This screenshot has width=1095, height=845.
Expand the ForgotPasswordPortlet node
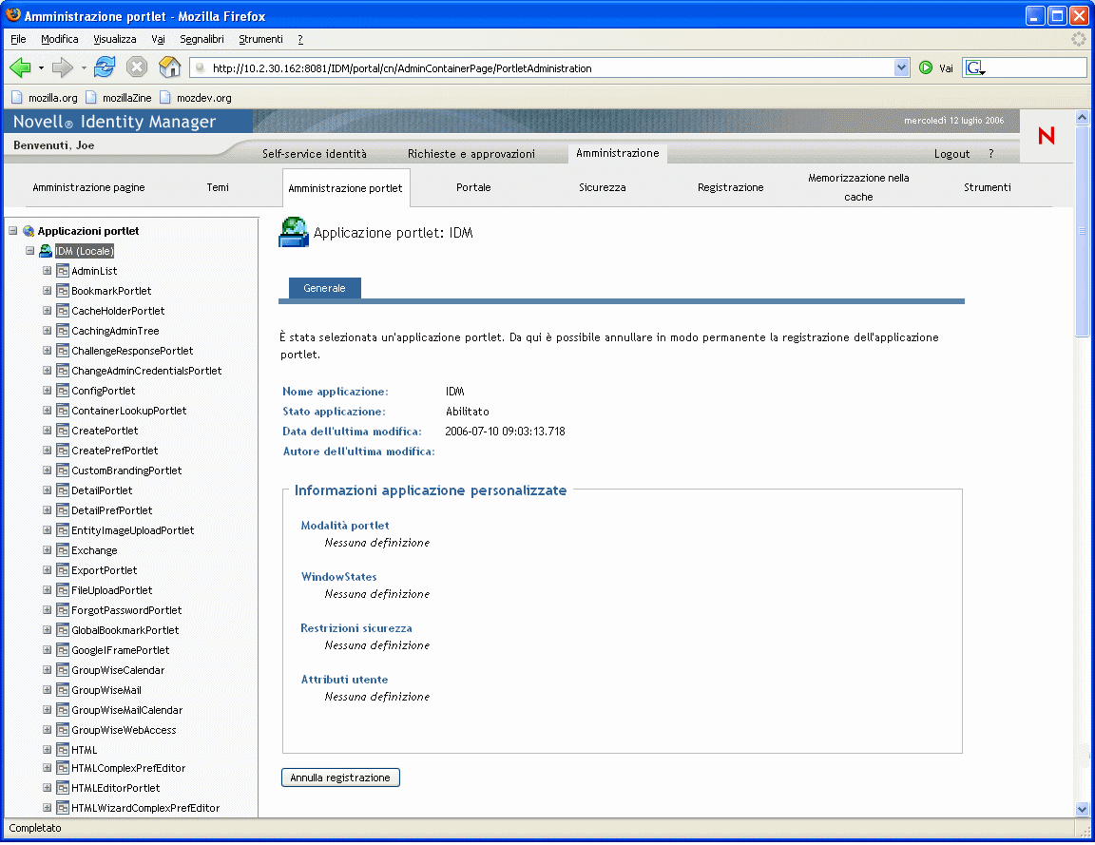[47, 609]
